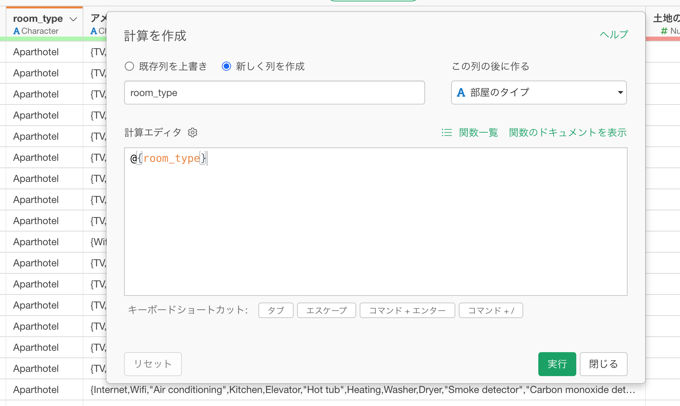Click the コマンド + エンター shortcut key
The width and height of the screenshot is (680, 406).
coord(407,310)
